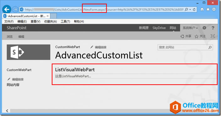Screen dimensions: 221x116
Task: Run site search with the magnifier icon
Action: 210,47
